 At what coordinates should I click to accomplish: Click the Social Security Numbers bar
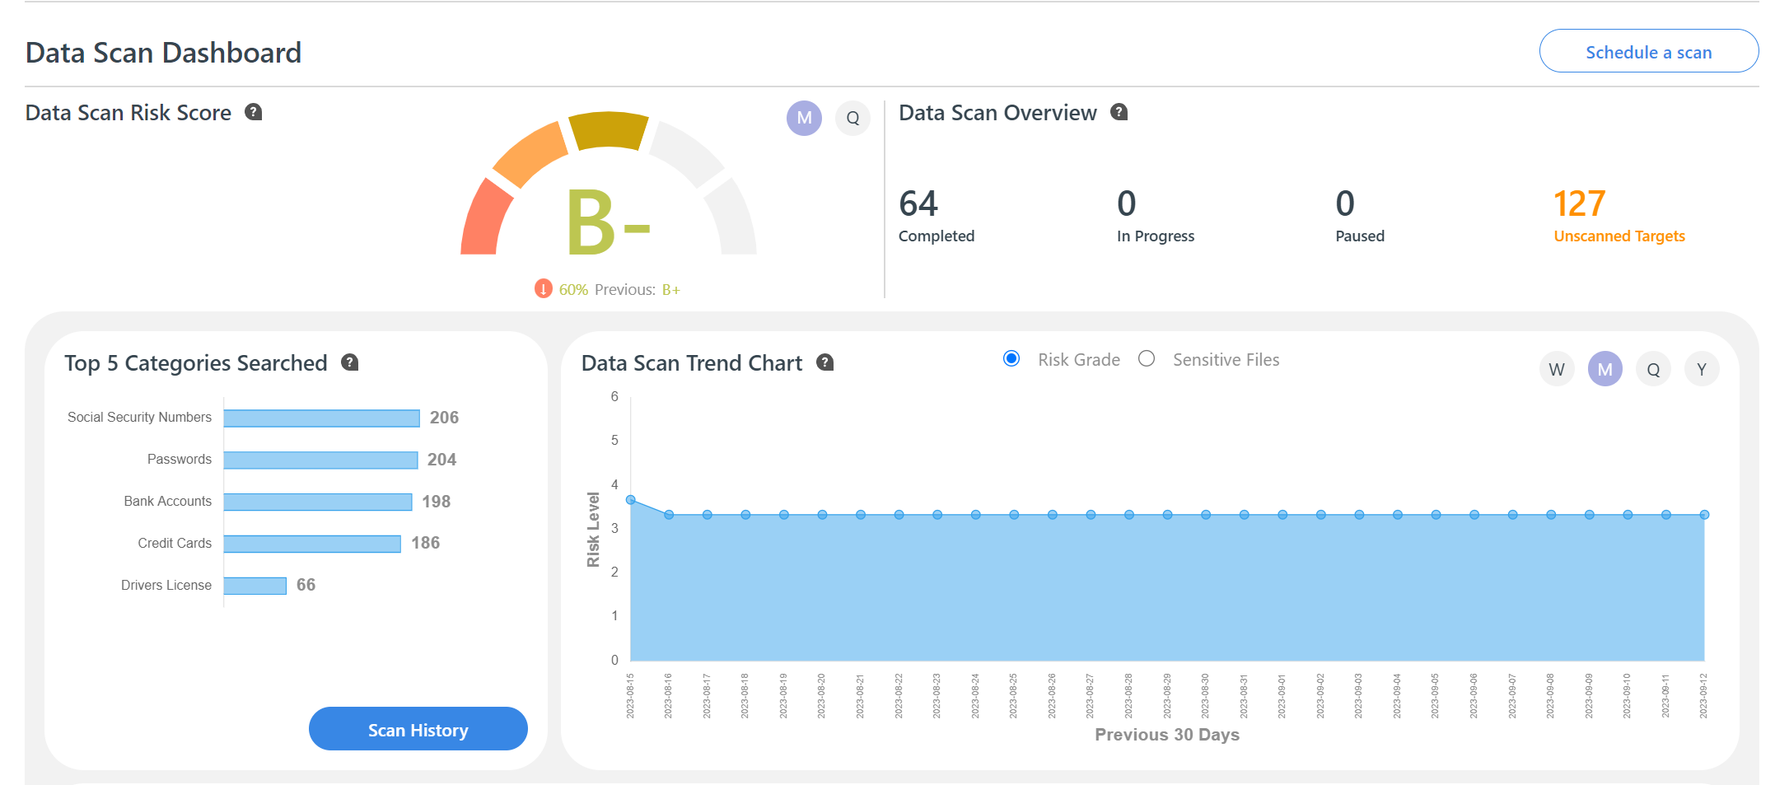click(321, 418)
